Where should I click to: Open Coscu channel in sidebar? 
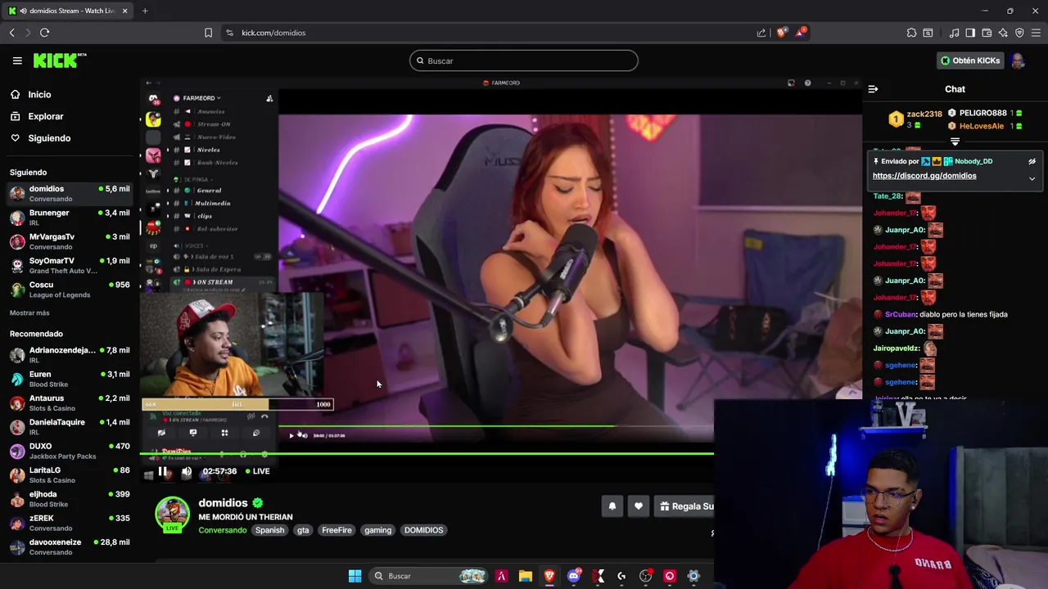70,290
